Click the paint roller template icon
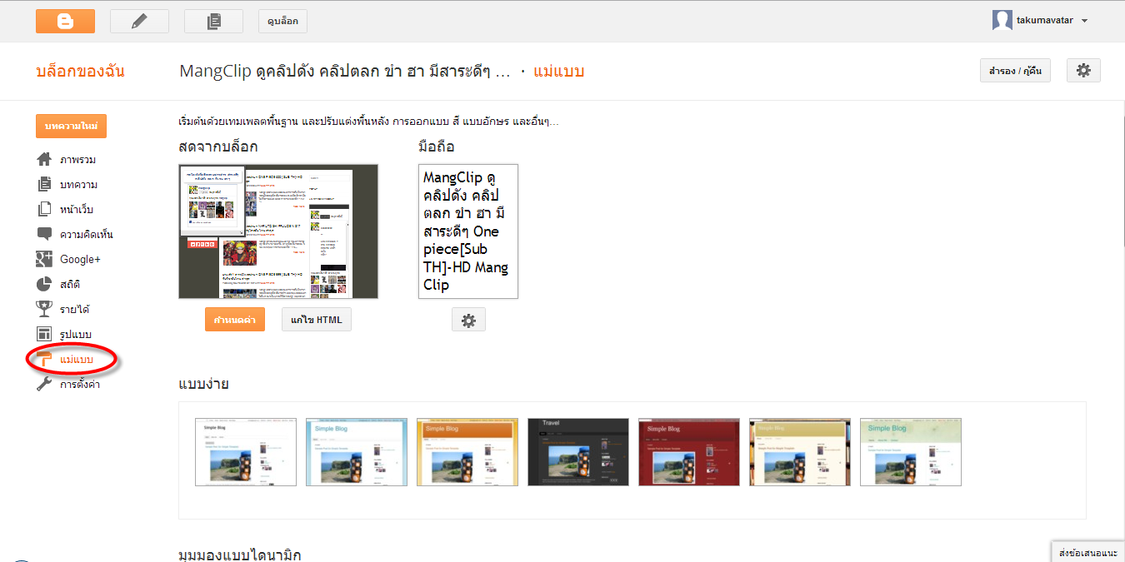The width and height of the screenshot is (1125, 562). tap(45, 359)
